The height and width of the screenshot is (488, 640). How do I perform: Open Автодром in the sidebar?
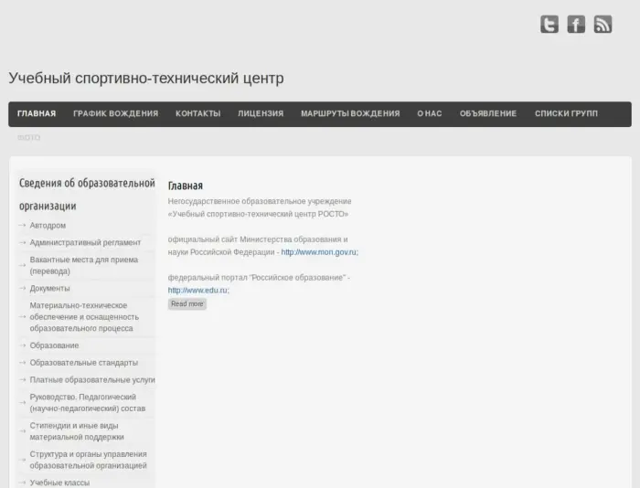click(48, 226)
